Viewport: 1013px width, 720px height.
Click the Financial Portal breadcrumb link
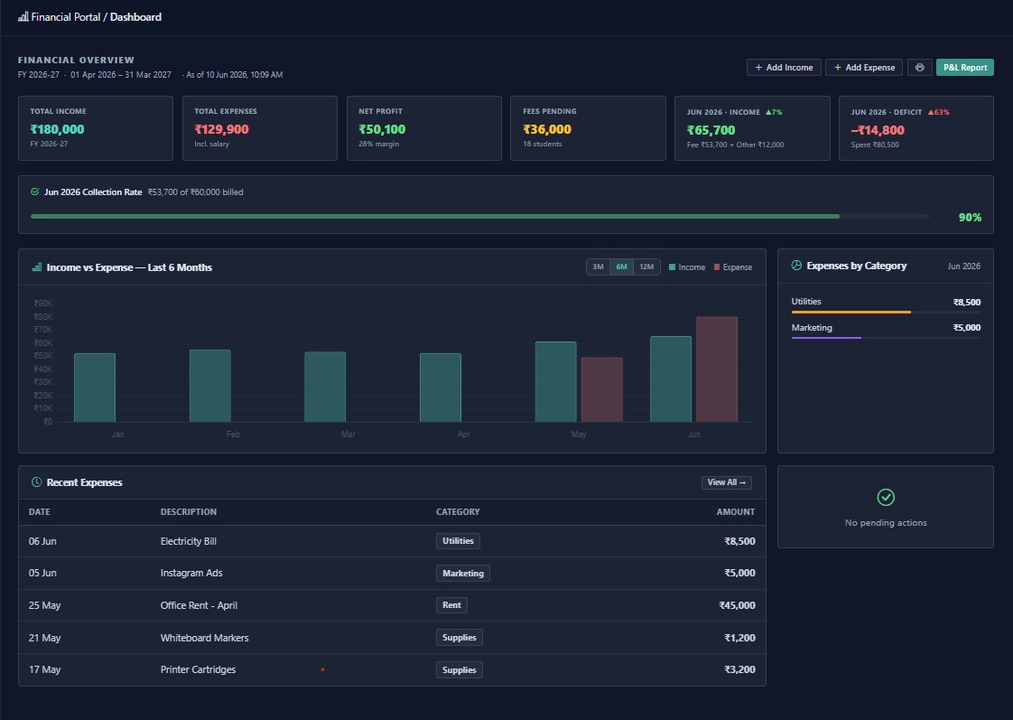tap(66, 17)
